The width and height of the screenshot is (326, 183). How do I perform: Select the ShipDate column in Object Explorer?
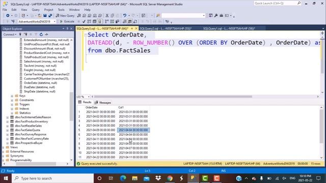[x=40, y=91]
